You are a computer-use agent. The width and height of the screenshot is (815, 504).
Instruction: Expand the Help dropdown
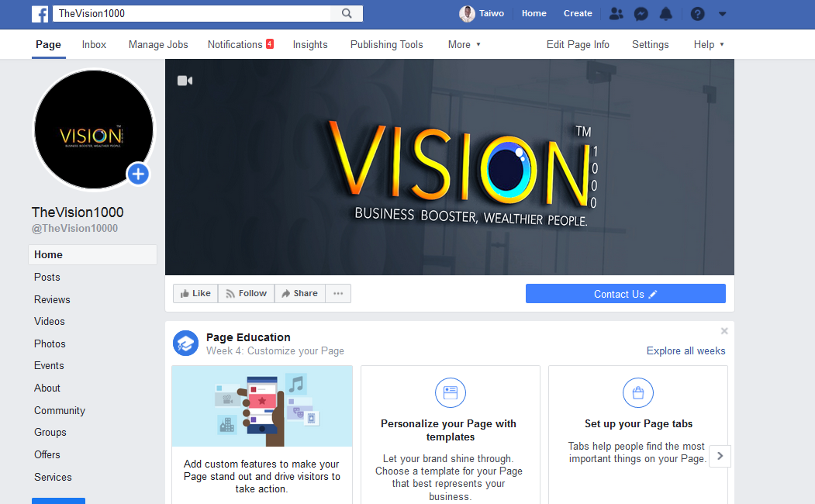click(x=709, y=45)
